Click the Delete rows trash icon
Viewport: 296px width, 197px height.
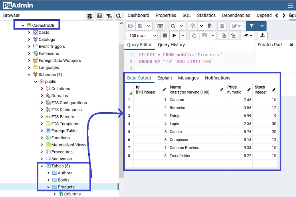[222, 26]
